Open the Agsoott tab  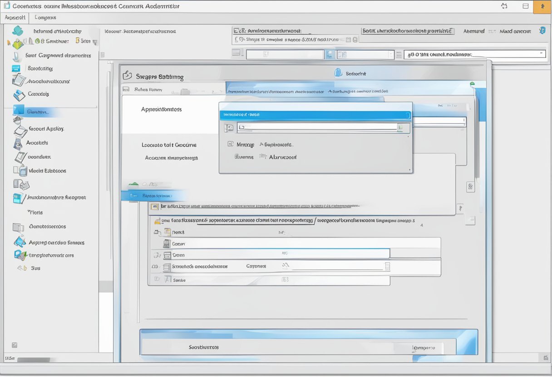15,18
